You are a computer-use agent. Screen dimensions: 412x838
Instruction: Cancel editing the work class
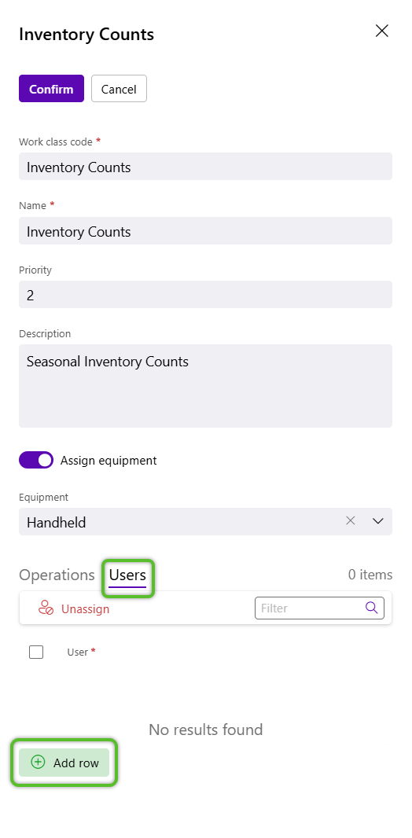119,89
